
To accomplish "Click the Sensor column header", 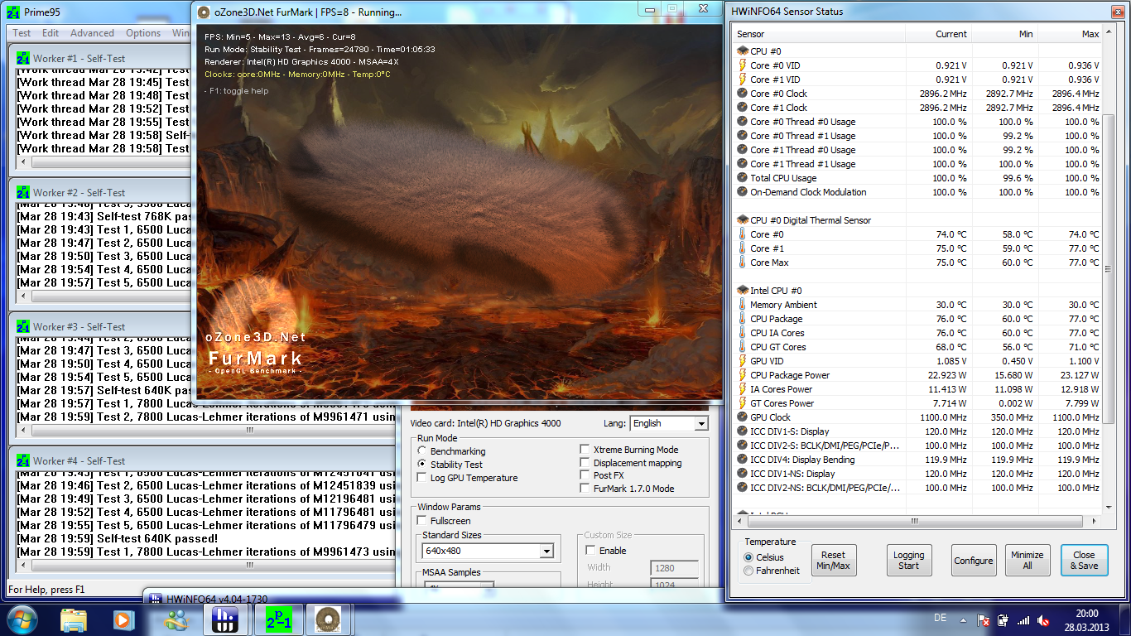I will pyautogui.click(x=820, y=34).
